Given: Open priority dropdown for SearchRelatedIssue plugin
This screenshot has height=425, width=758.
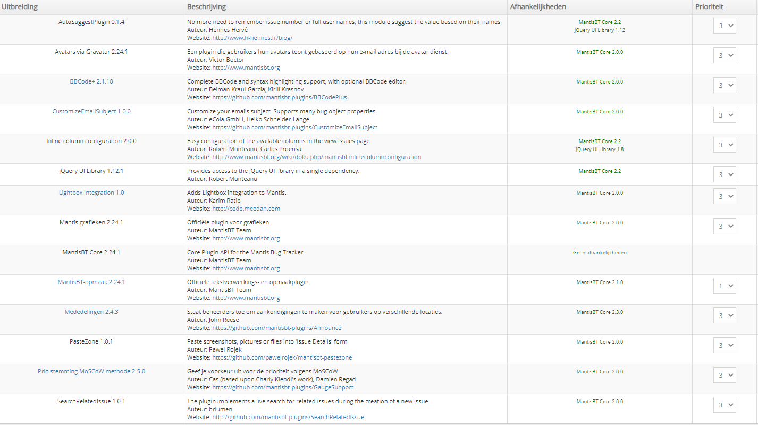Looking at the screenshot, I should (725, 404).
